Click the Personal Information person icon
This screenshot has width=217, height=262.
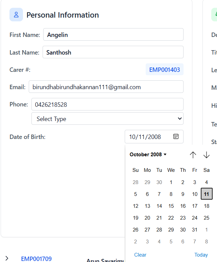16,15
